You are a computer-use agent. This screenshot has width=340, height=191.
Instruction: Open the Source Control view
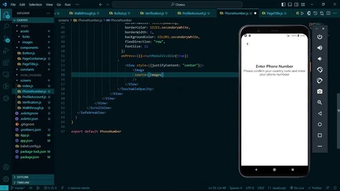point(6,39)
